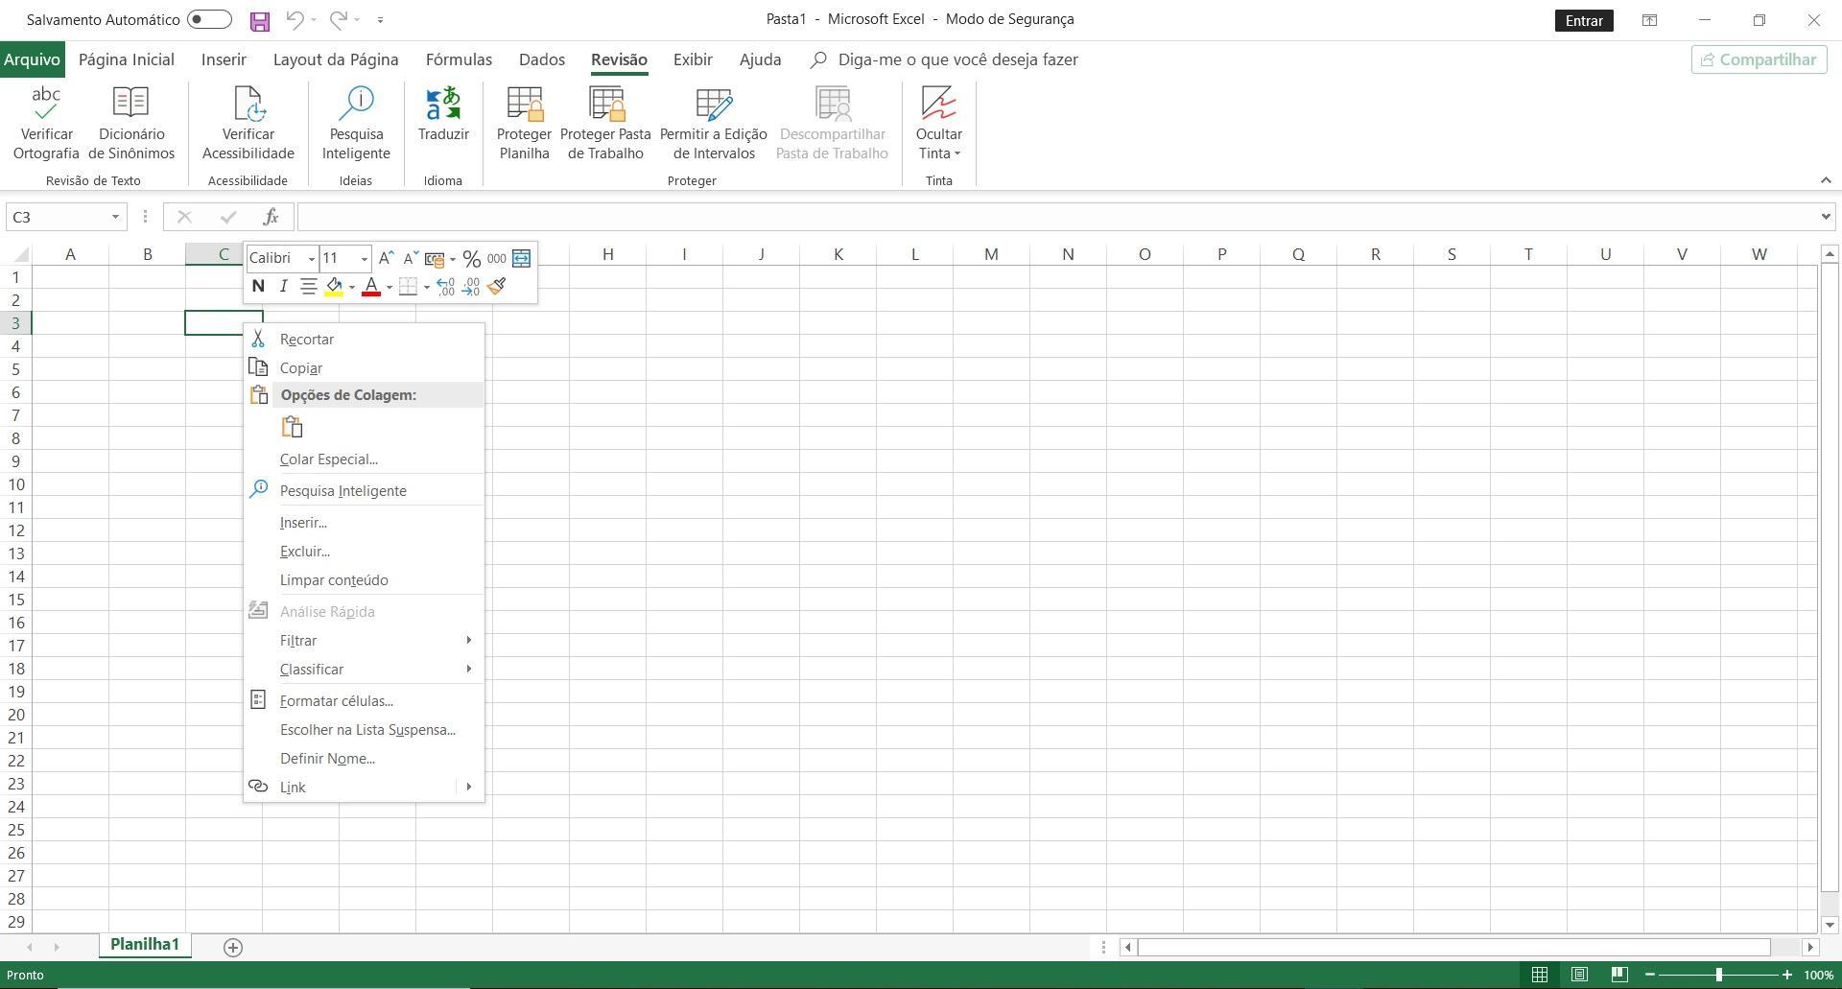Viewport: 1842px width, 989px height.
Task: Click the Undo arrow icon
Action: click(x=295, y=19)
